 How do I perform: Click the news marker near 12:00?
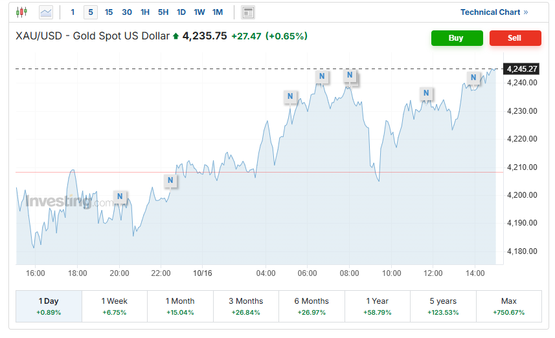[426, 93]
